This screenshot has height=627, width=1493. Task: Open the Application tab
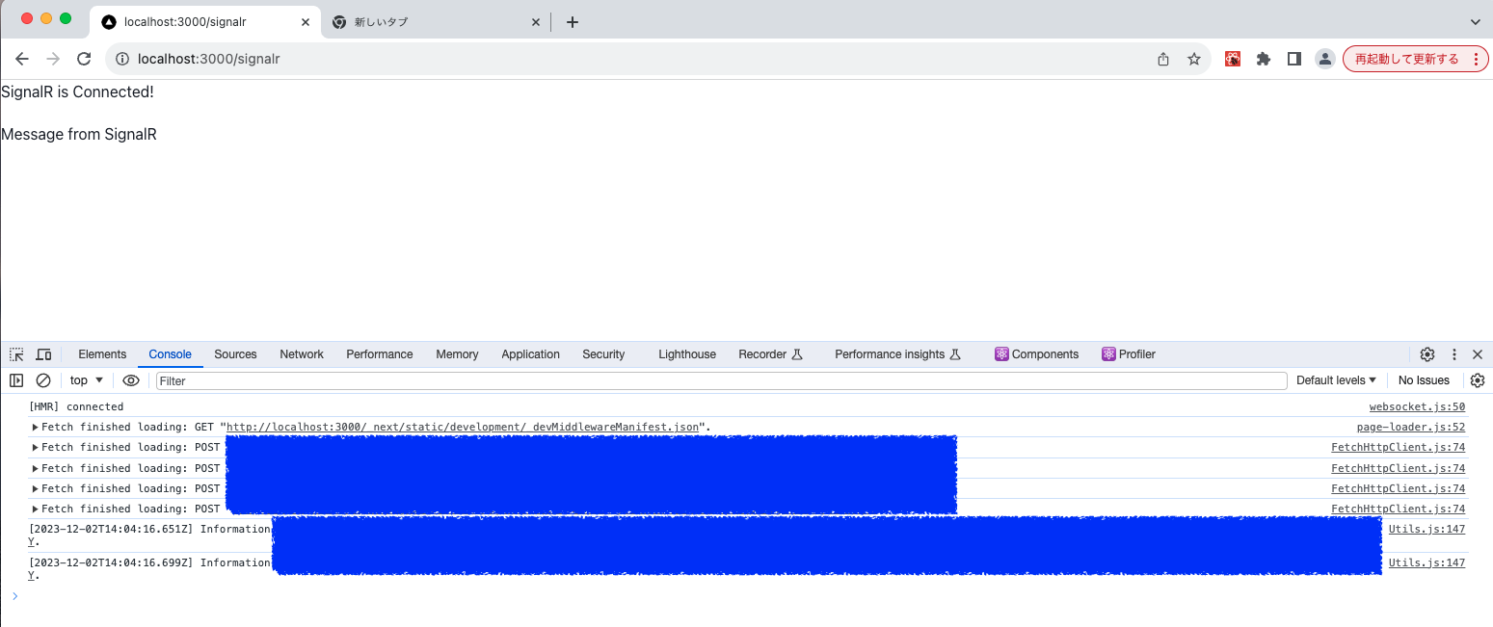pos(530,354)
